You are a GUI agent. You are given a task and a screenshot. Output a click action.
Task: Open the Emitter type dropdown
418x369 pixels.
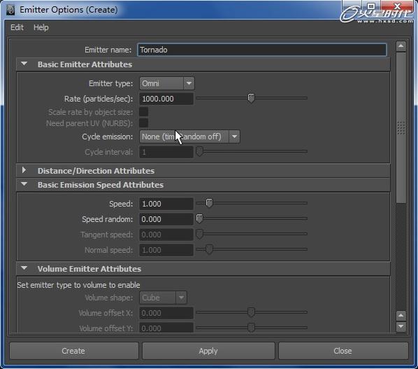pos(167,83)
